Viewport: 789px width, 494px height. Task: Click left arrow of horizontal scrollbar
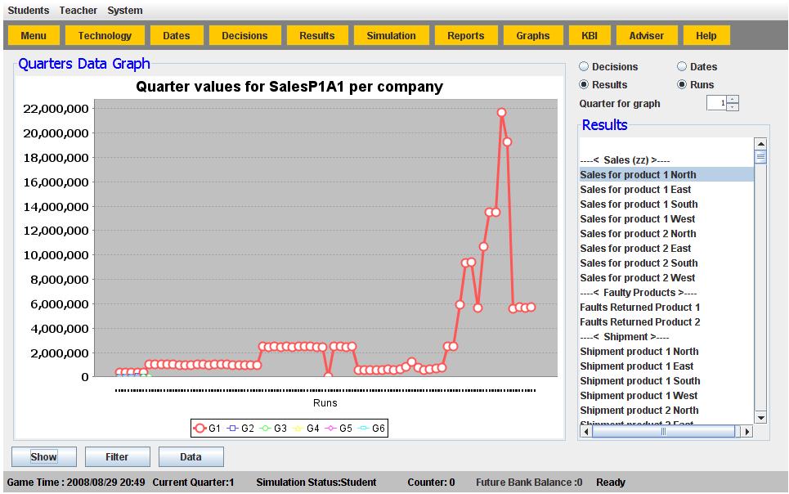[x=585, y=431]
